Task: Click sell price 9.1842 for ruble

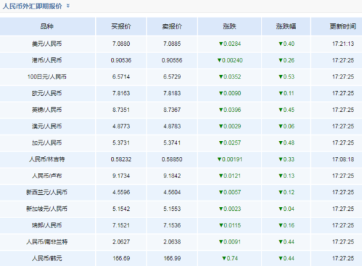Action: coord(172,176)
